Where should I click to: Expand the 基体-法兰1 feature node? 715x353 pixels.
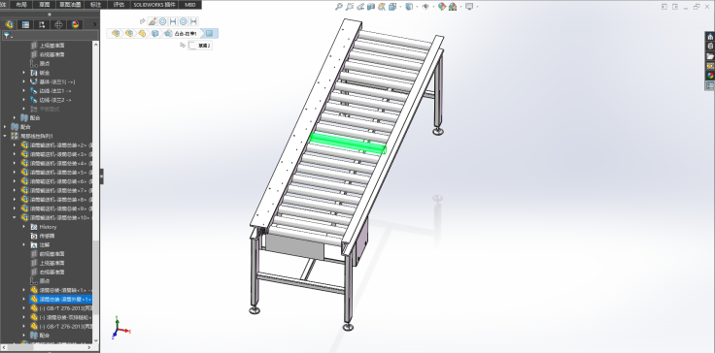(x=24, y=81)
